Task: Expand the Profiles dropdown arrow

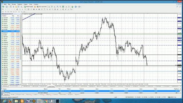Action: [8, 7]
